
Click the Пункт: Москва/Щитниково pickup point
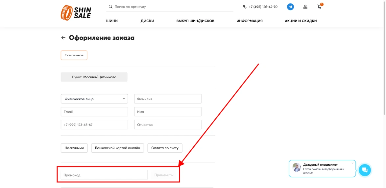point(94,77)
